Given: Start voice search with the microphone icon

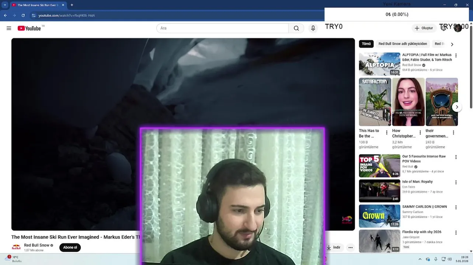Looking at the screenshot, I should point(313,28).
